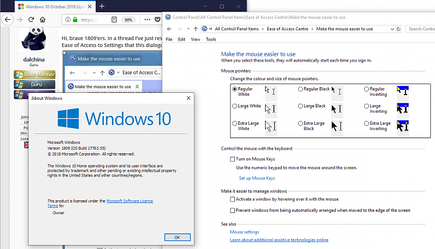Click the Pocket save icon
Image resolution: width=435 pixels, height=249 pixels.
point(158,20)
